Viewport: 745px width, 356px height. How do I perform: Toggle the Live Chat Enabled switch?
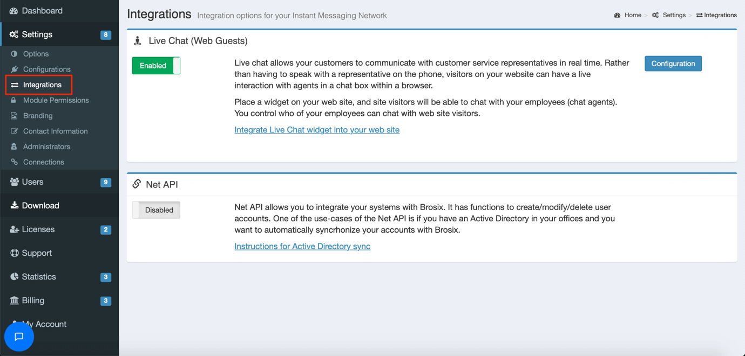click(x=156, y=66)
